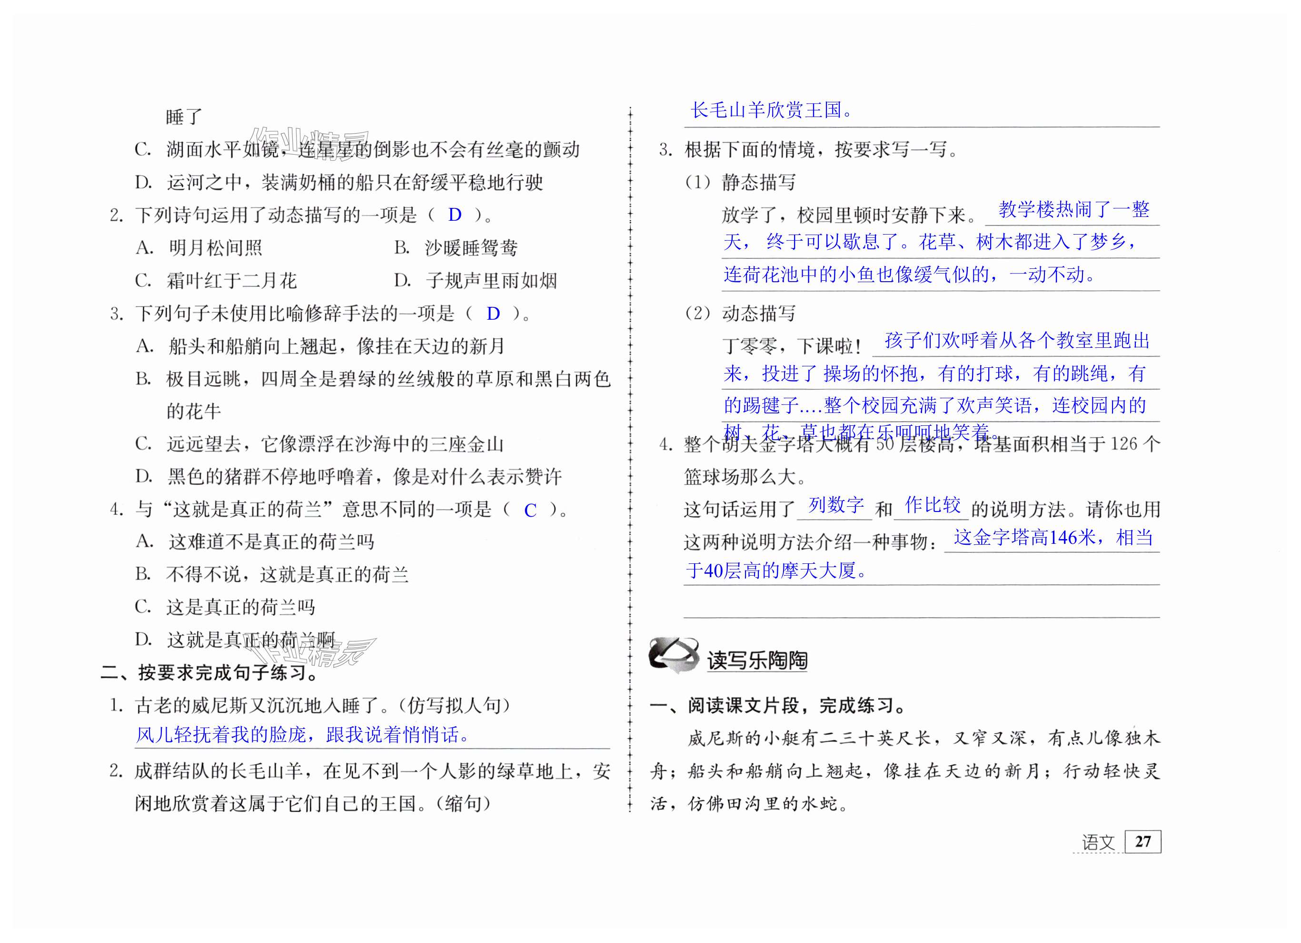This screenshot has height=943, width=1301.
Task: Click the (1) 静态描写 label
Action: coord(740,182)
